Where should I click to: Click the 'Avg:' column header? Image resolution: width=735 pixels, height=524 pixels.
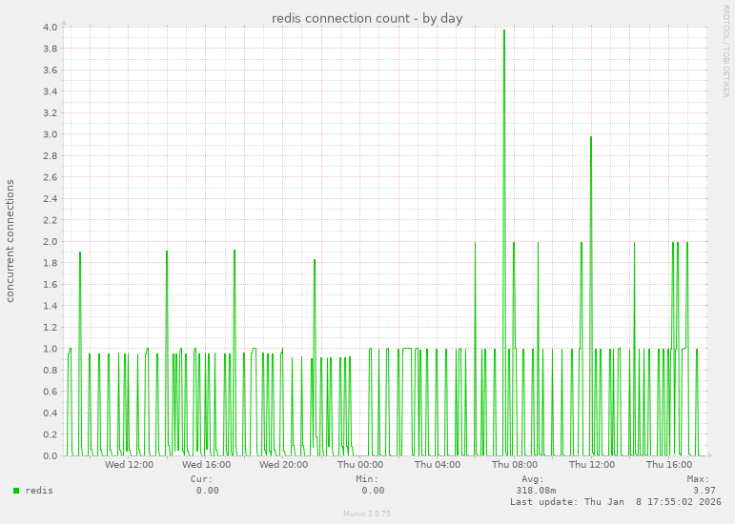[x=533, y=479]
